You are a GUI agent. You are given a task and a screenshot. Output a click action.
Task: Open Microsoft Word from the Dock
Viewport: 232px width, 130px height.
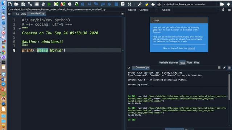click(4, 79)
